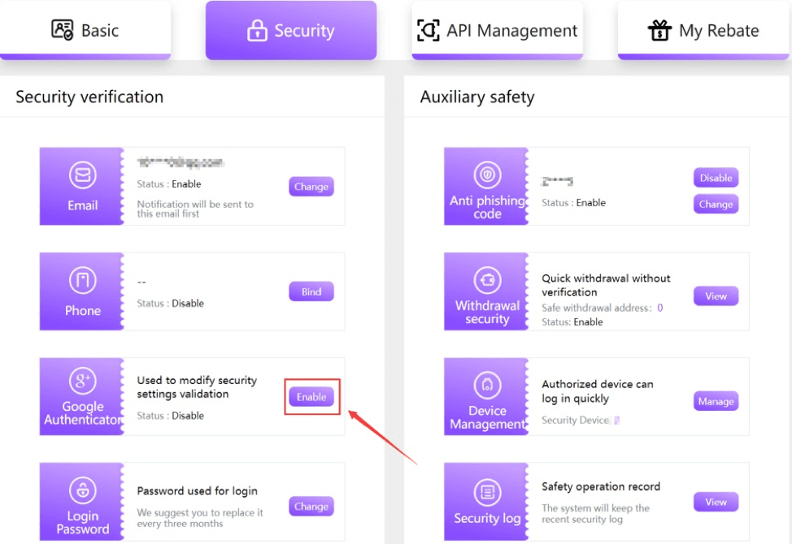Image resolution: width=792 pixels, height=544 pixels.
Task: Click the Security log icon
Action: tap(487, 492)
